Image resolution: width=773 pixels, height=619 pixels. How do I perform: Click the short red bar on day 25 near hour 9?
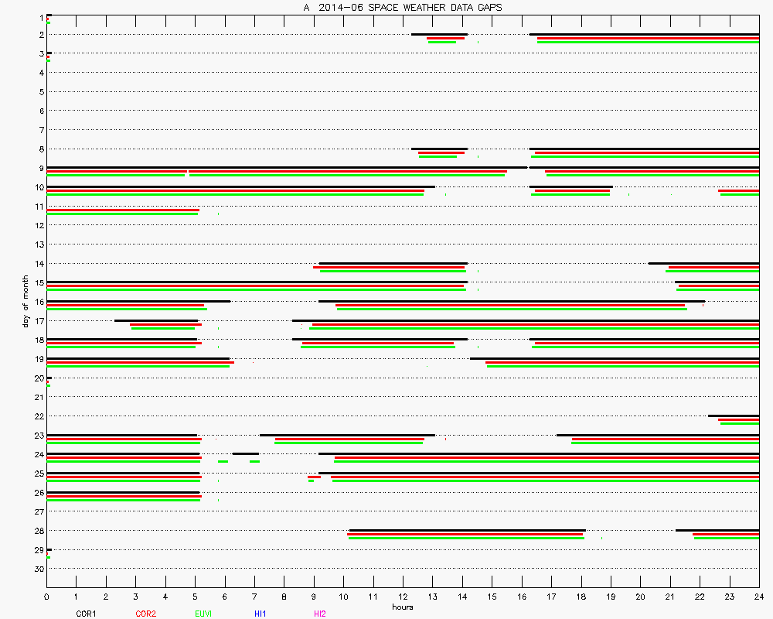pos(314,477)
